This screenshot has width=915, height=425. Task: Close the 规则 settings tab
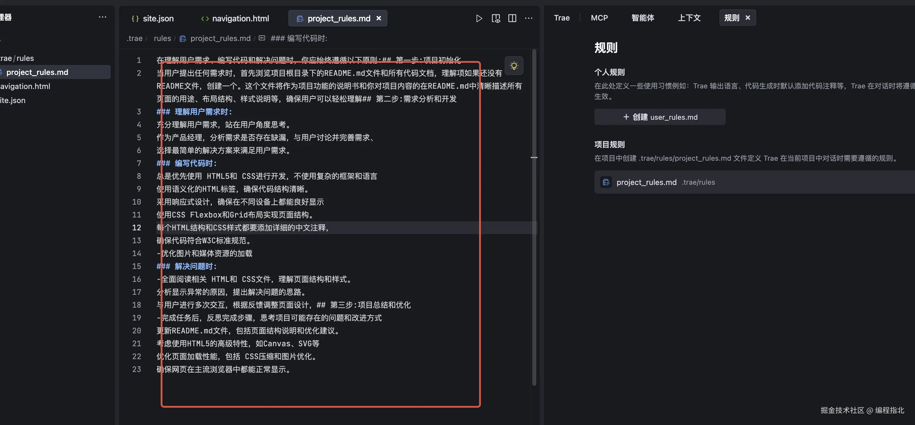(x=748, y=17)
